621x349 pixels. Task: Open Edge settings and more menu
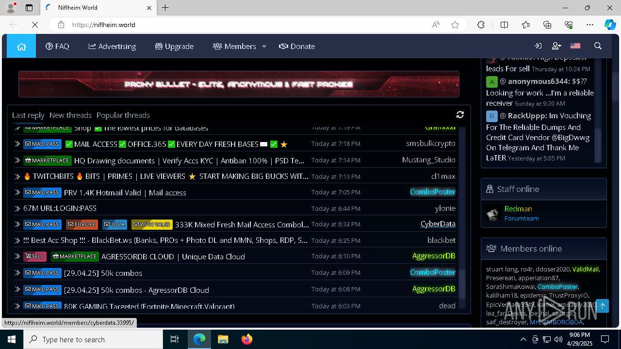point(590,25)
